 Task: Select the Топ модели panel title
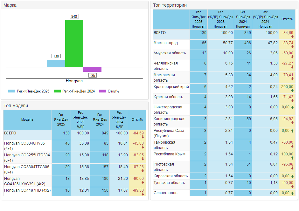coord(16,105)
